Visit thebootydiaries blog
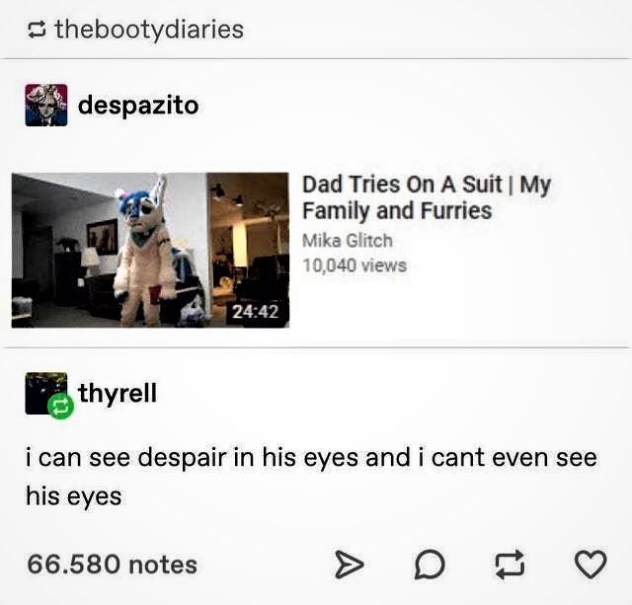 pyautogui.click(x=149, y=30)
